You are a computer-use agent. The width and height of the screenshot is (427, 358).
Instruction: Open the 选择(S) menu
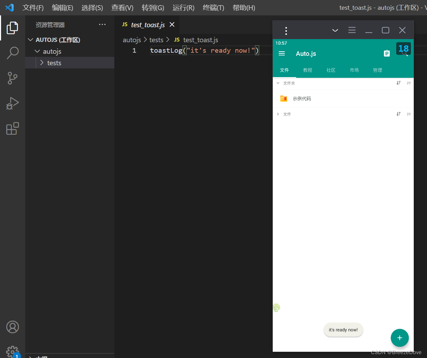pyautogui.click(x=92, y=8)
